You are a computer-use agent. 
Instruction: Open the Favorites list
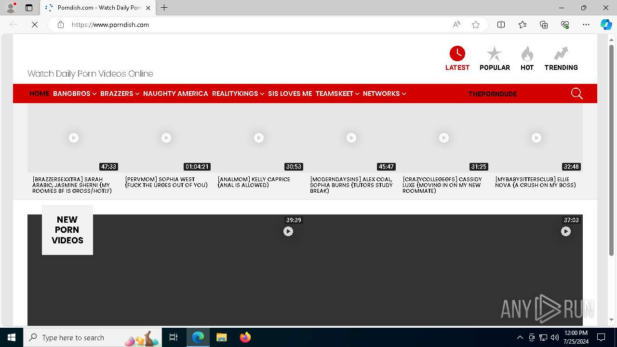coord(523,25)
